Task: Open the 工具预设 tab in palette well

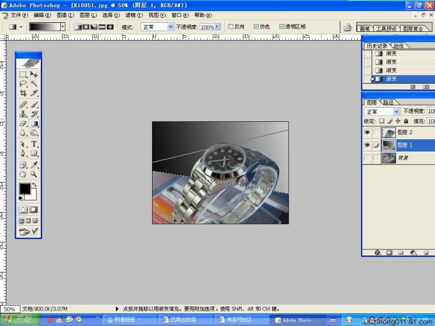Action: click(x=386, y=29)
